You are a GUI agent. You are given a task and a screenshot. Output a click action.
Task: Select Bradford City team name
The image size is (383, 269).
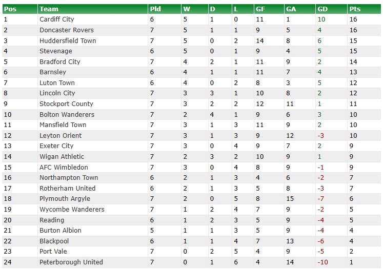60,62
